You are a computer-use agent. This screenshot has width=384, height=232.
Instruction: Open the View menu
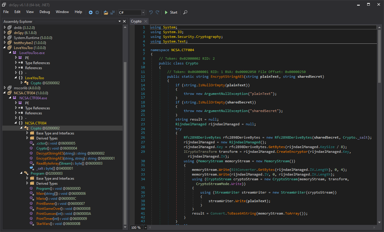tap(30, 12)
